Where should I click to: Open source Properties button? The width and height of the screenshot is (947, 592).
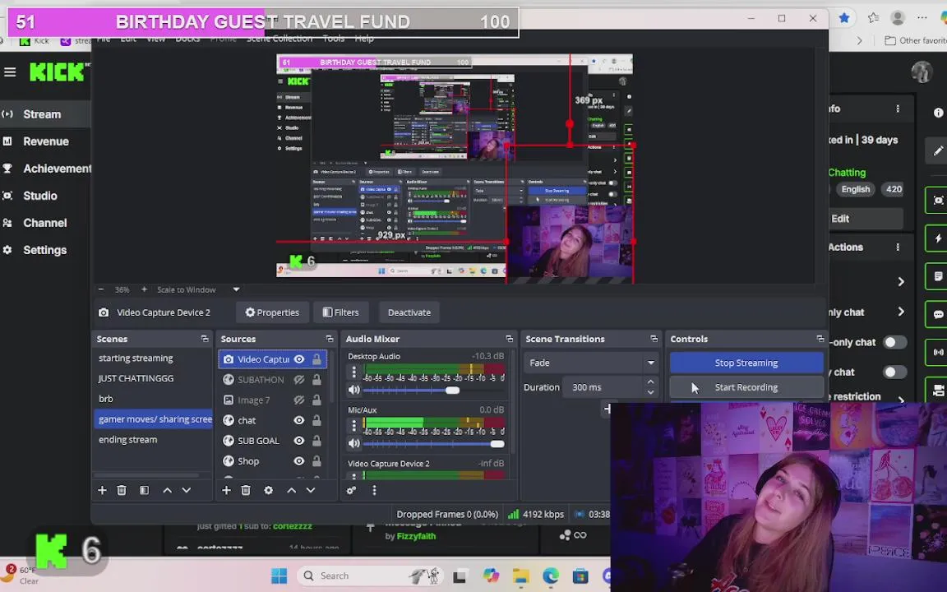[x=272, y=312]
